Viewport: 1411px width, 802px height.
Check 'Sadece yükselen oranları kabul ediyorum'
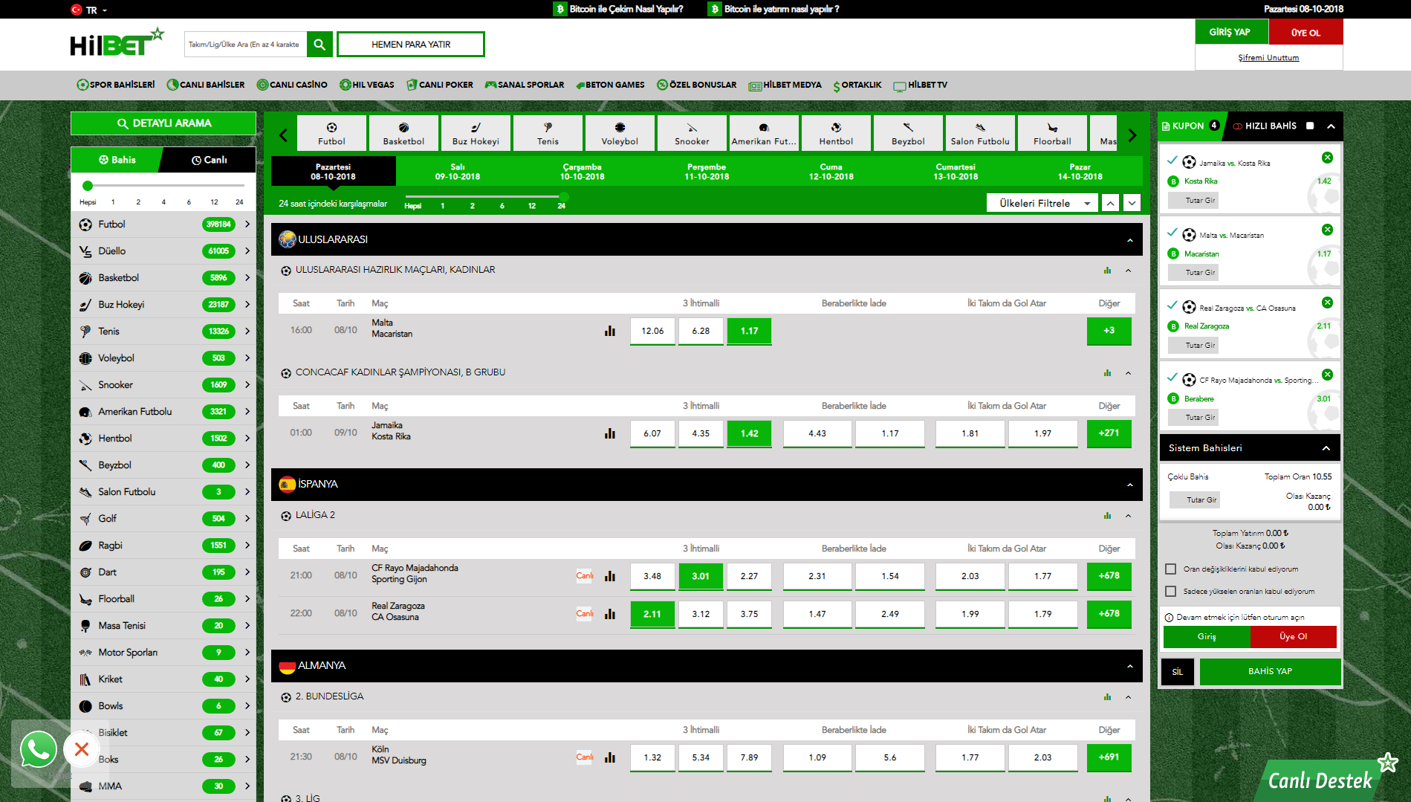(x=1171, y=592)
